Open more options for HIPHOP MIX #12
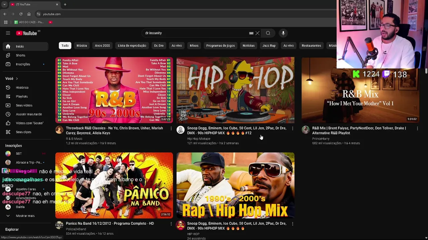This screenshot has height=240, width=428. (293, 128)
